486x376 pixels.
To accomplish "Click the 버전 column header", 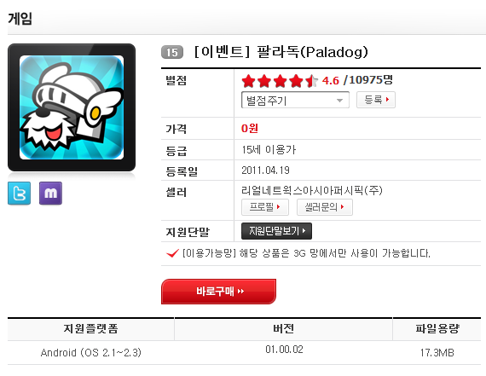I will click(x=284, y=328).
